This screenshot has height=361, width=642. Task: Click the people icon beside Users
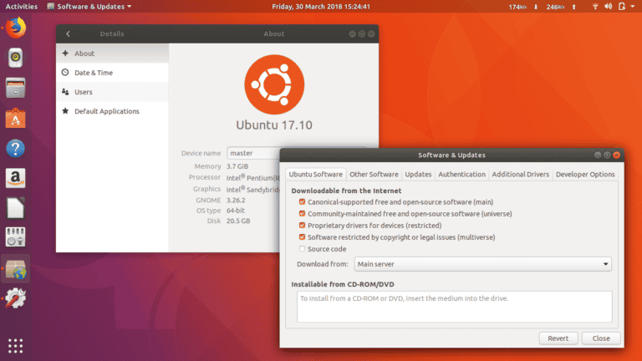click(x=65, y=92)
